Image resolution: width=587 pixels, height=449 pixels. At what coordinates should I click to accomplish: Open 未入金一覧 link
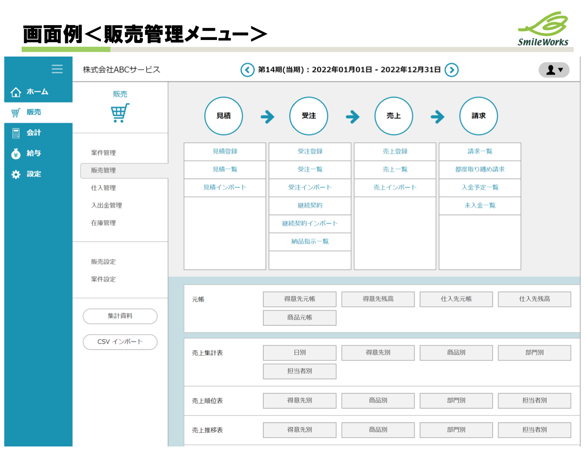(480, 205)
